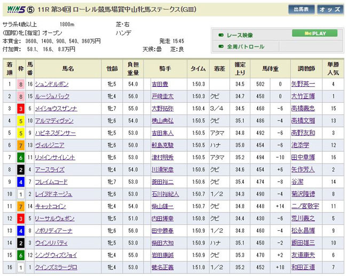
Task: Open horse link クインズミラーグロ
Action: (57, 268)
